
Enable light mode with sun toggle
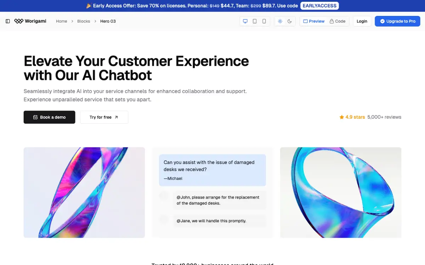[280, 21]
